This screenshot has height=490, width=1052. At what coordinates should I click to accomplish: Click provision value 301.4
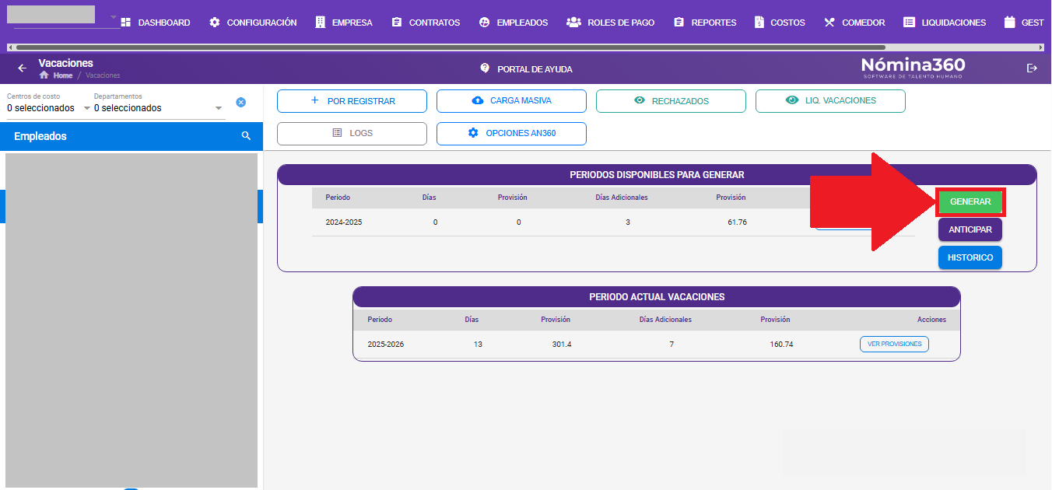(x=562, y=345)
